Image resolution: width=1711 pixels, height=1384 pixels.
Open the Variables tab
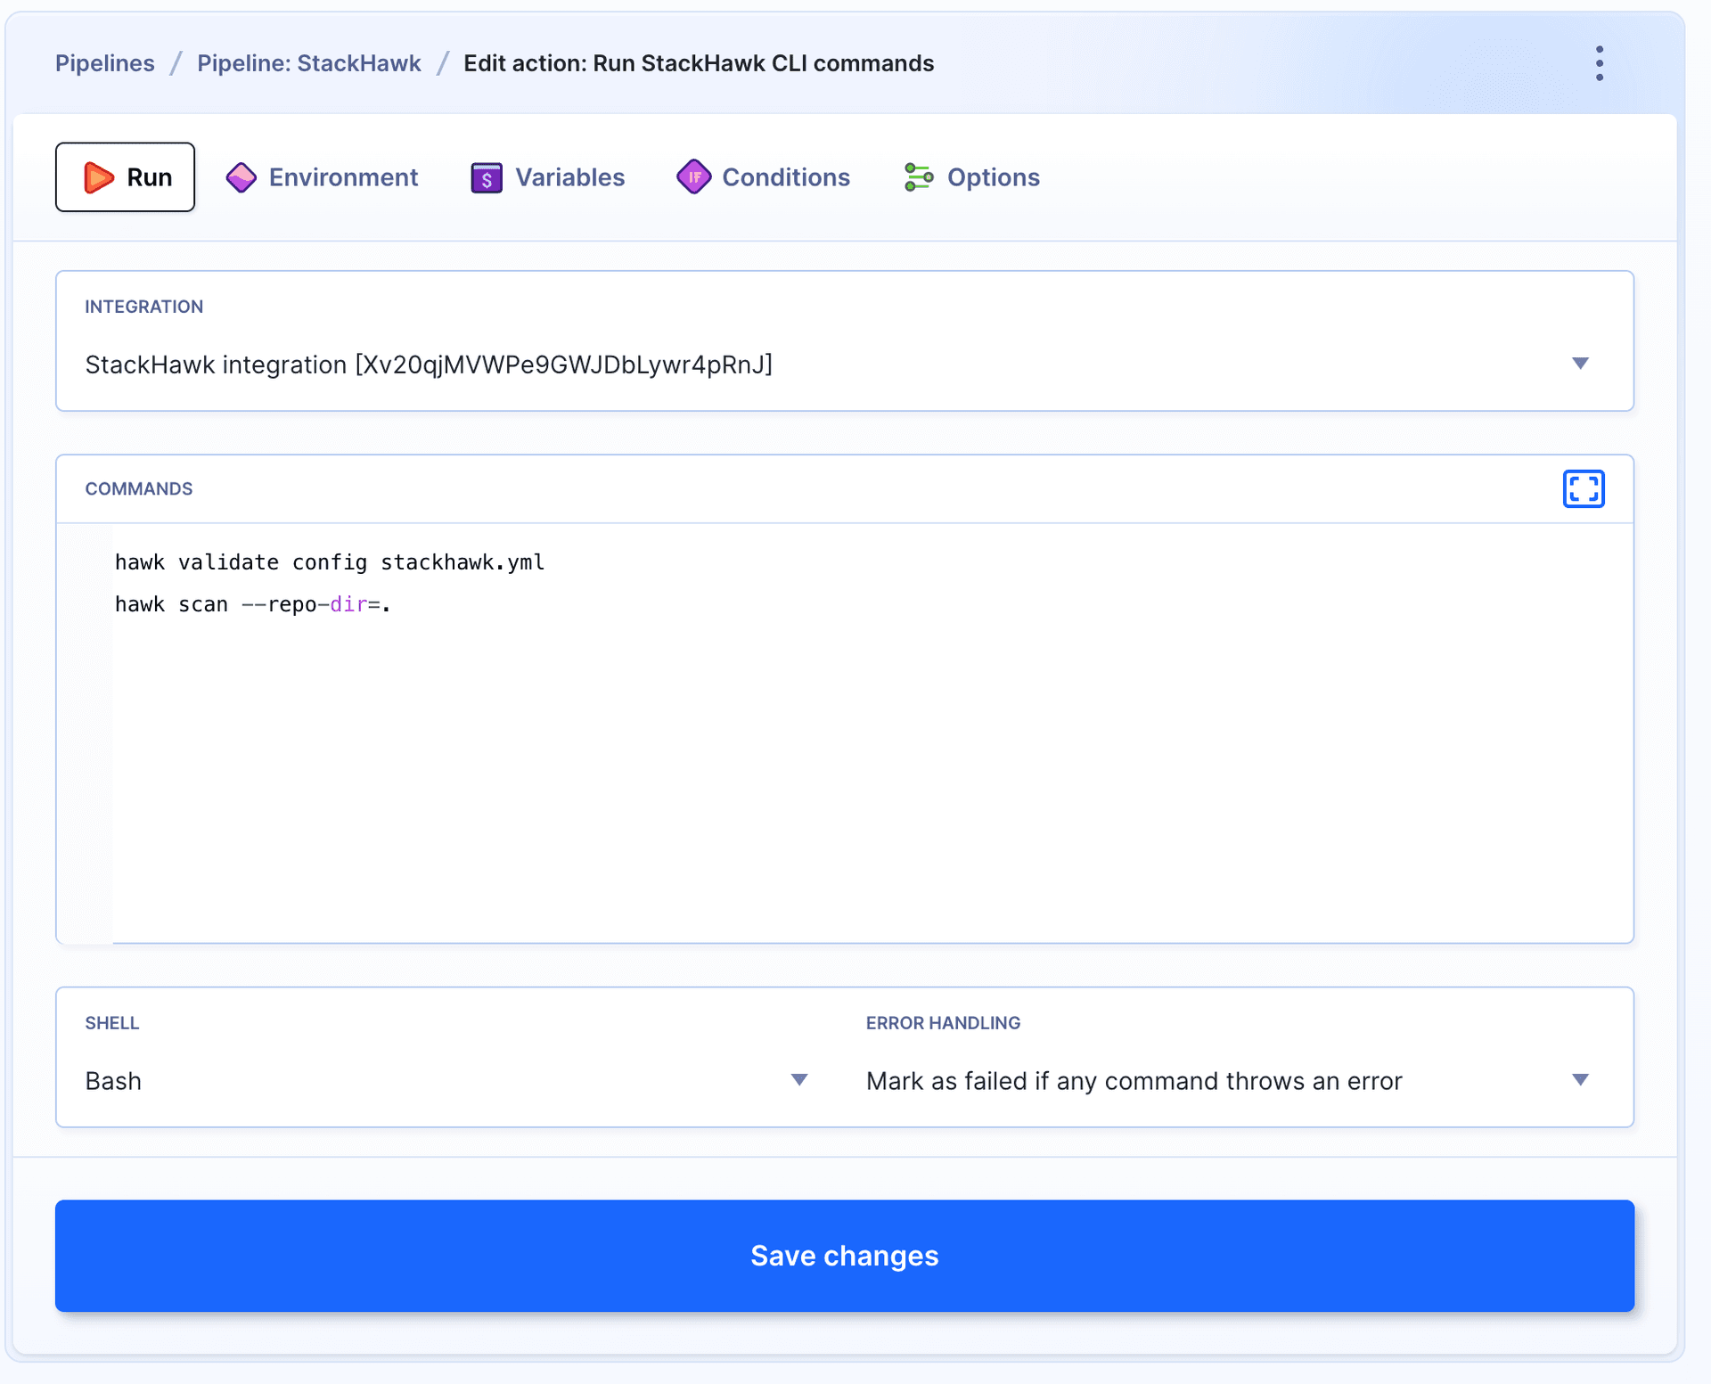coord(548,177)
